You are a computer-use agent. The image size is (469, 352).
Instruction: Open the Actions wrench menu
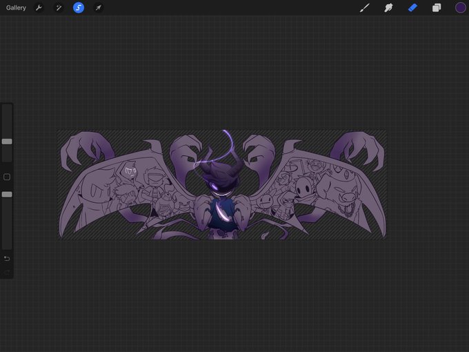[39, 8]
